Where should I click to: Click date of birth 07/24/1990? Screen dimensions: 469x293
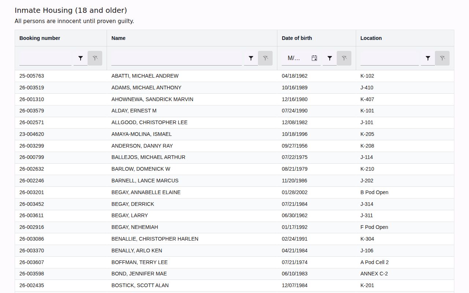295,111
